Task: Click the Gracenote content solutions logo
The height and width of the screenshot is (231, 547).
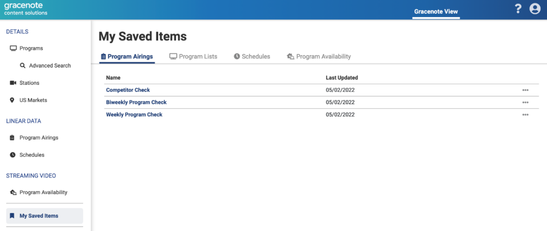Action: tap(26, 9)
